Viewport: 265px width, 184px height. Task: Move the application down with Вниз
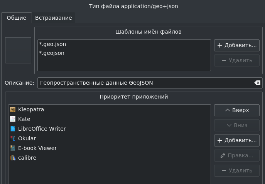237,125
